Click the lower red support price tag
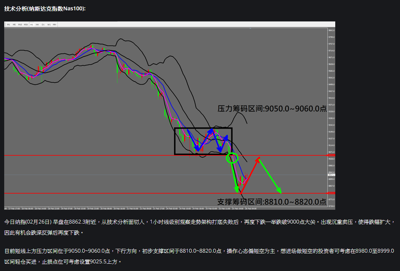The height and width of the screenshot is (271, 400). pos(331,193)
